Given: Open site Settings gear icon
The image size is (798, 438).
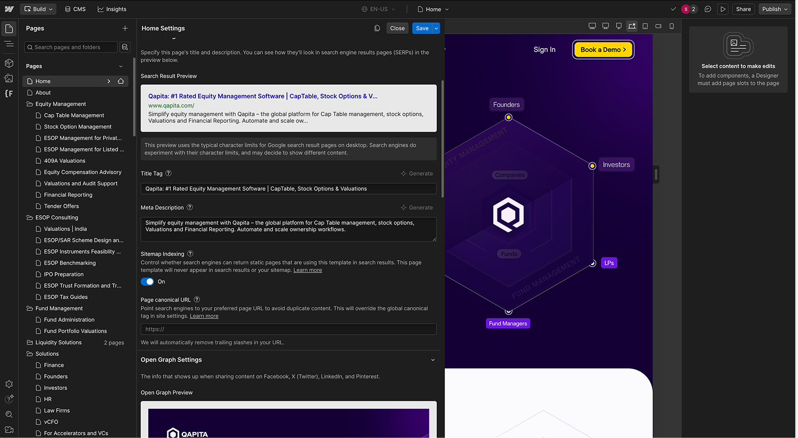Looking at the screenshot, I should click(x=9, y=384).
